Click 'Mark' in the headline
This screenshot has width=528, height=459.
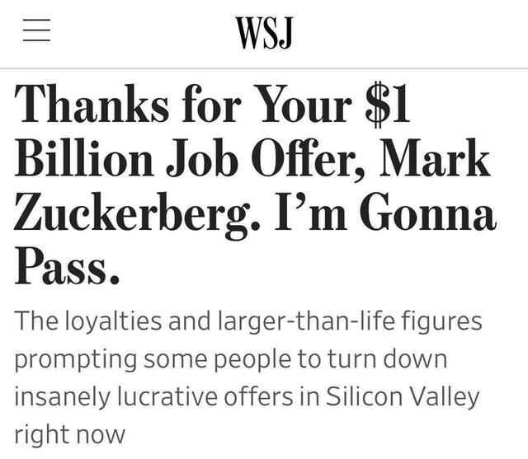[x=435, y=162]
